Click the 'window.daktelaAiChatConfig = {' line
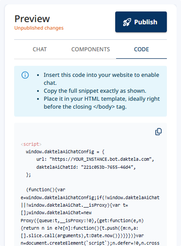 [65, 152]
